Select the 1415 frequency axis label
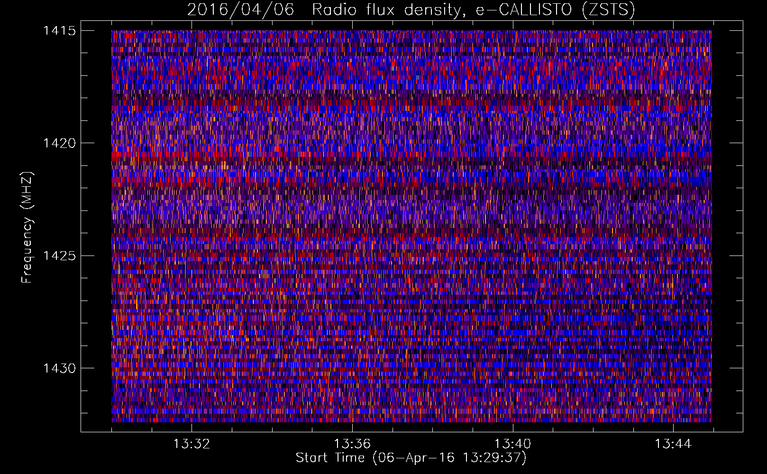The width and height of the screenshot is (767, 474). click(x=59, y=31)
